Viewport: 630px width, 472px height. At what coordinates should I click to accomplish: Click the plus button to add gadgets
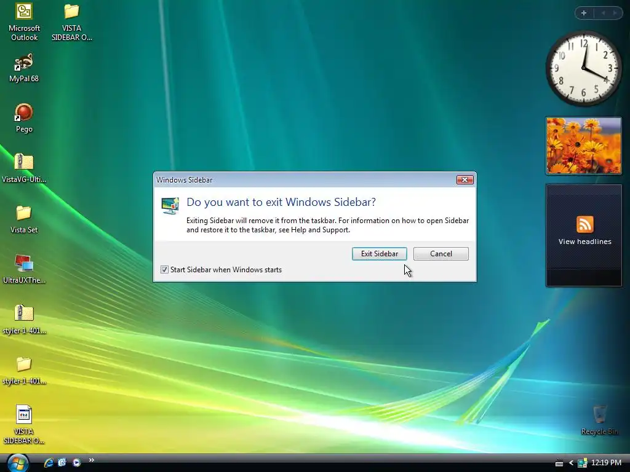pos(584,13)
